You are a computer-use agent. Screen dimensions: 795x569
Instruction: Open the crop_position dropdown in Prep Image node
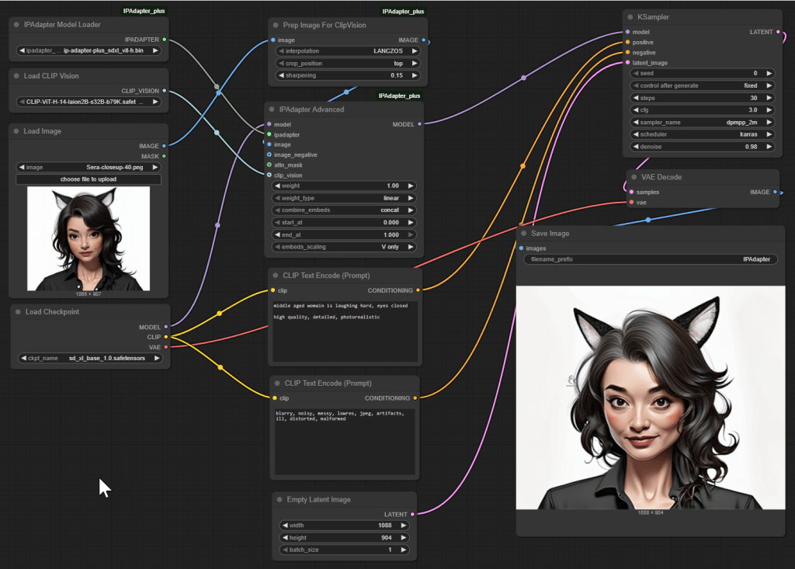[x=347, y=63]
